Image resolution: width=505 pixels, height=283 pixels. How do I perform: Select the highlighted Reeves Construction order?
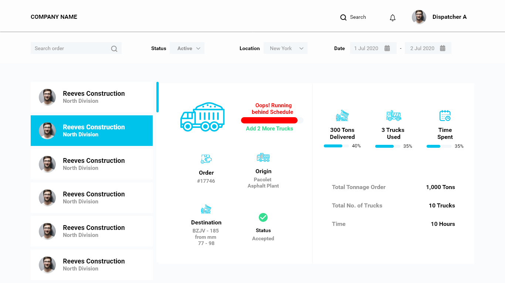coord(92,130)
